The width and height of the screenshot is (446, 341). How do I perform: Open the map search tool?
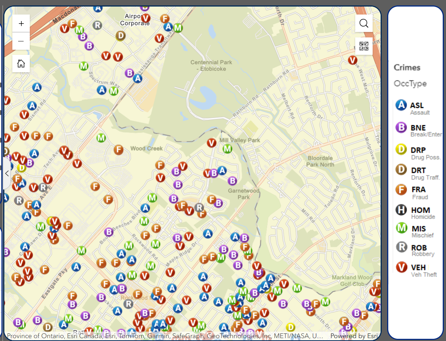(364, 24)
